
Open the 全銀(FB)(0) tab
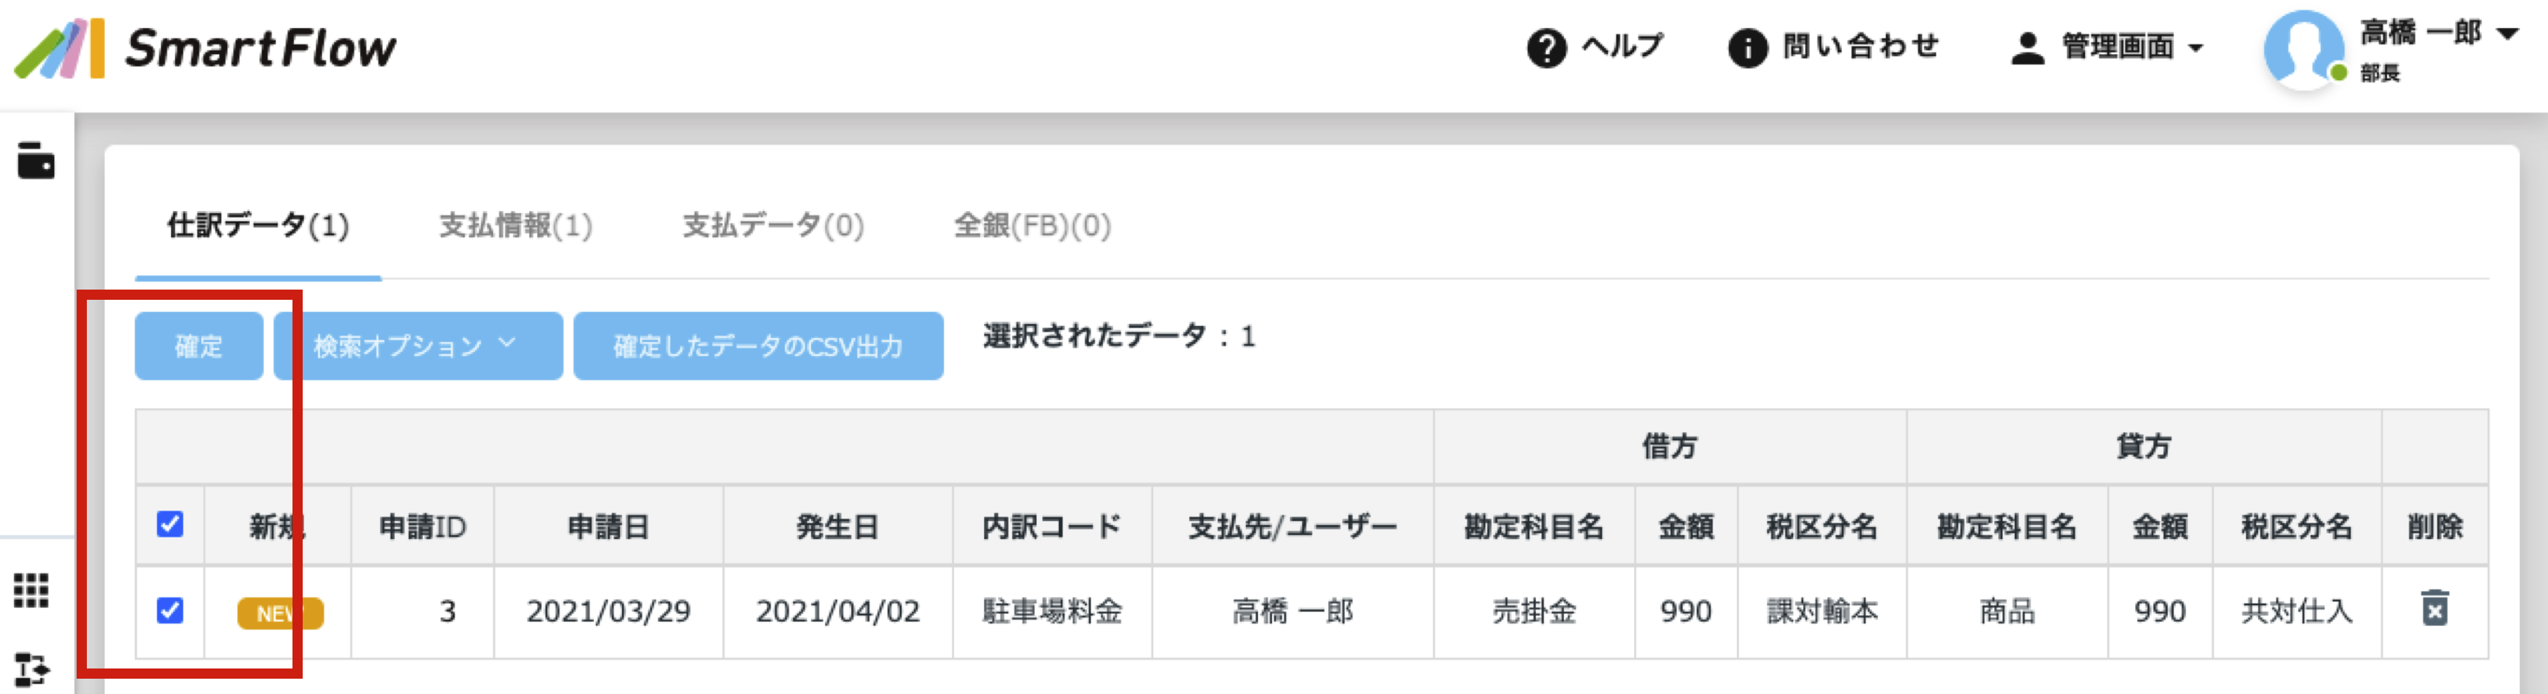[1032, 225]
